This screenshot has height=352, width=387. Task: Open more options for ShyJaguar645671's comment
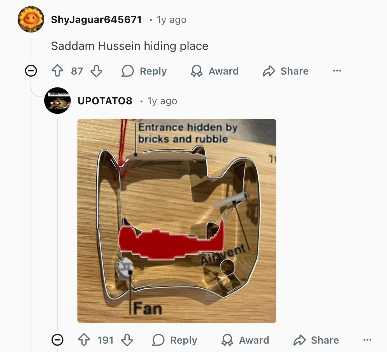(x=337, y=71)
